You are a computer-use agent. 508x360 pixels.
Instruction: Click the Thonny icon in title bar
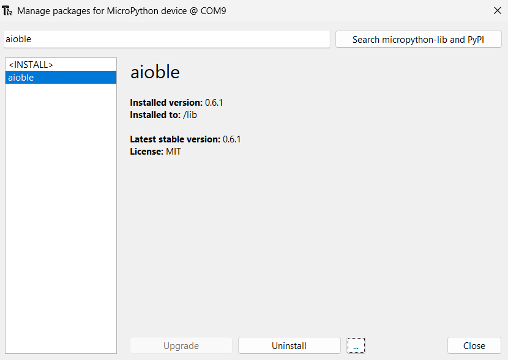point(7,10)
